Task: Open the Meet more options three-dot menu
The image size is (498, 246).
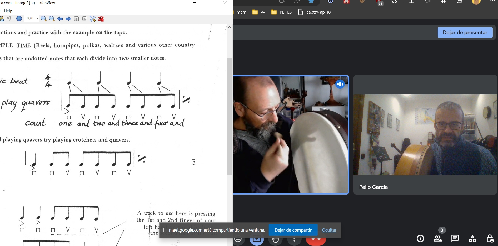Action: pyautogui.click(x=294, y=239)
